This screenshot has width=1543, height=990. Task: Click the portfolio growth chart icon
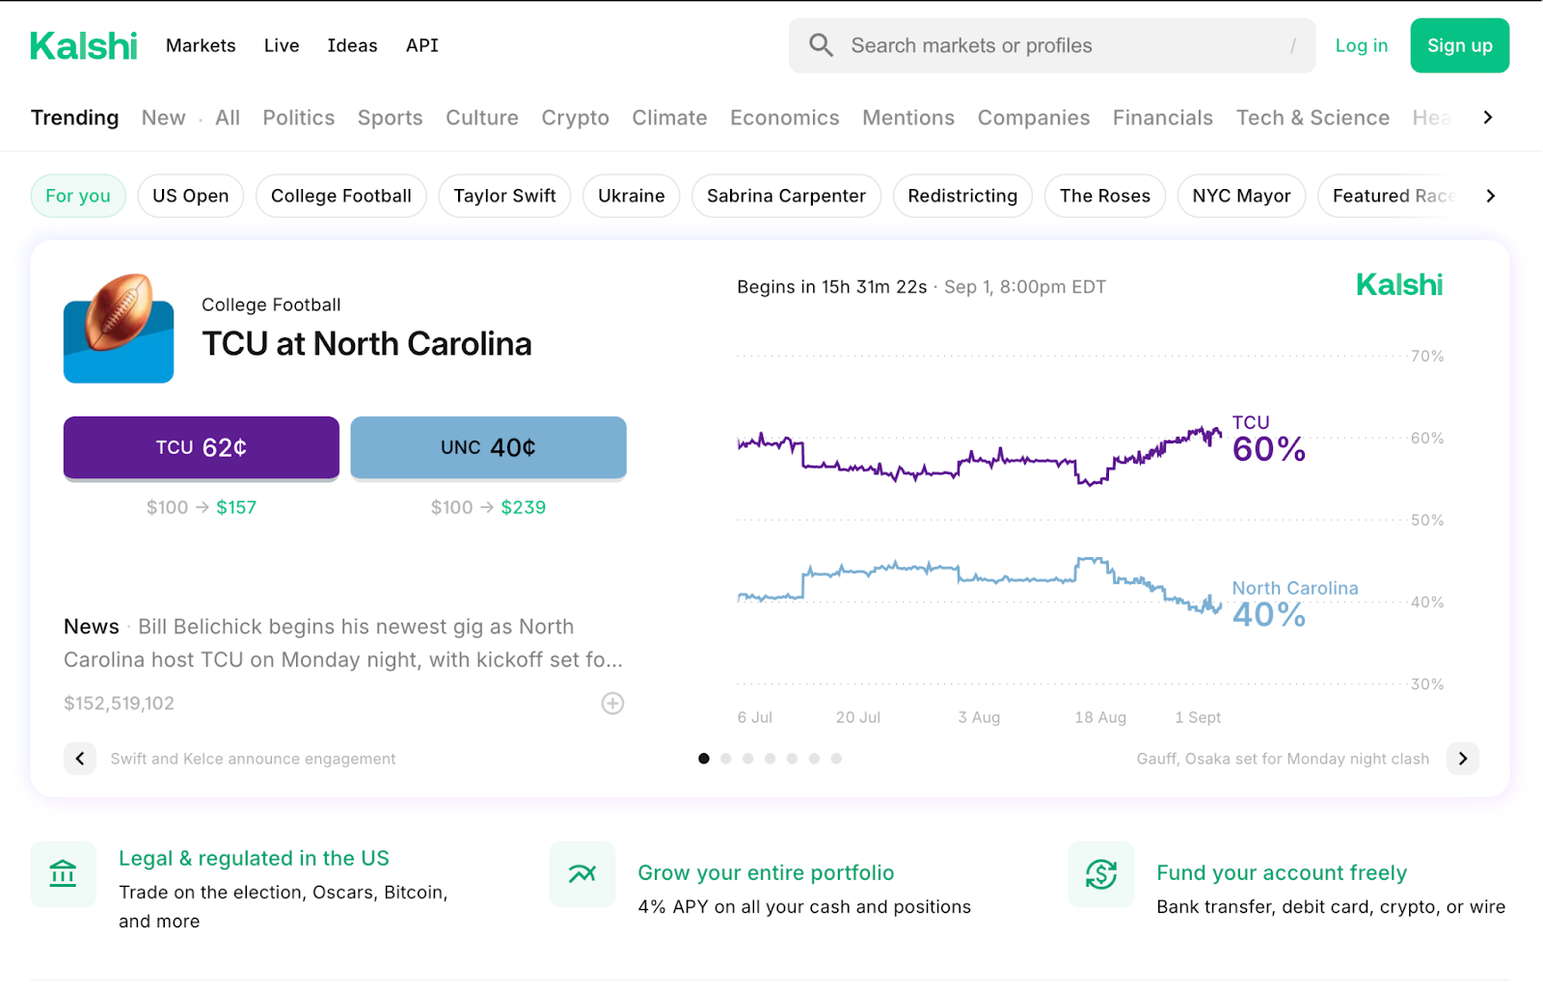tap(582, 874)
